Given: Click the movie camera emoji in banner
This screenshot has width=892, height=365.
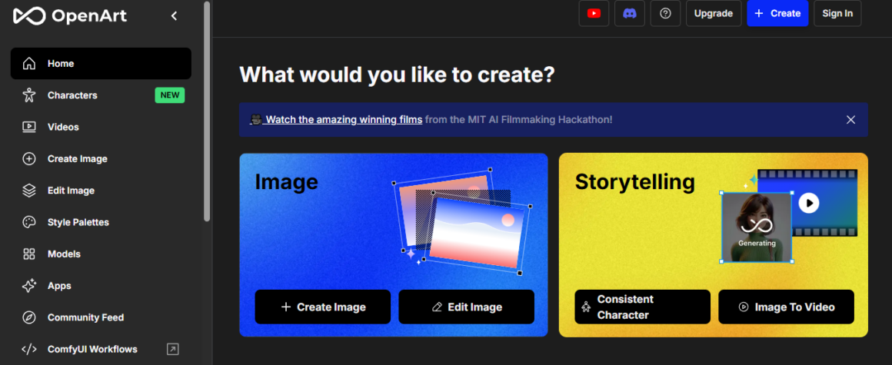Looking at the screenshot, I should click(256, 119).
